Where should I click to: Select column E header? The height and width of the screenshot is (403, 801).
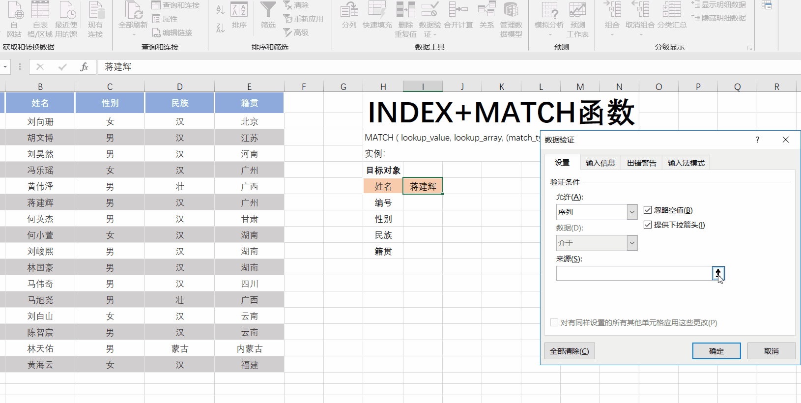250,87
